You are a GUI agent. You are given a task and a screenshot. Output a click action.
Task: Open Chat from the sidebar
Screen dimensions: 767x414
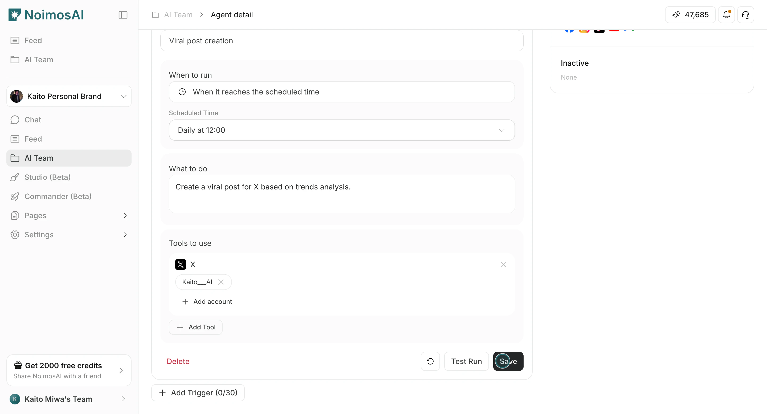(32, 119)
